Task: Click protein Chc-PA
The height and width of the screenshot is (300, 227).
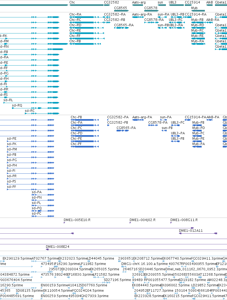Action: (85, 125)
